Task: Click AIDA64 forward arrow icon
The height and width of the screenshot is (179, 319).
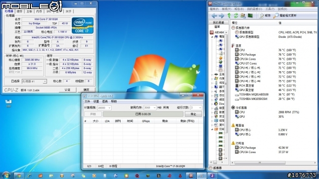Action: point(221,15)
